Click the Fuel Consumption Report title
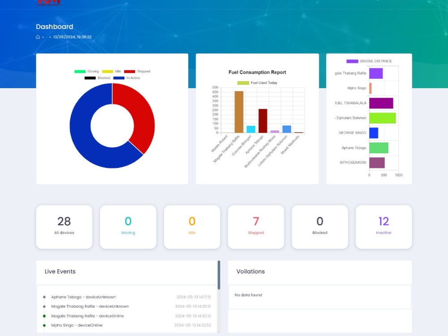Screen dimensions: 448x336 (x=257, y=72)
